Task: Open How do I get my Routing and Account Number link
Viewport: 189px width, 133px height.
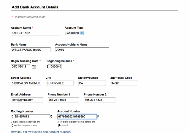Action: (x=41, y=132)
